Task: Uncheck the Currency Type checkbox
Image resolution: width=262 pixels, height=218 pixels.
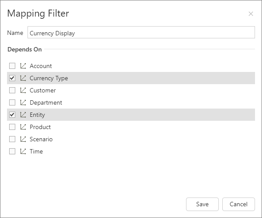Action: (12, 78)
